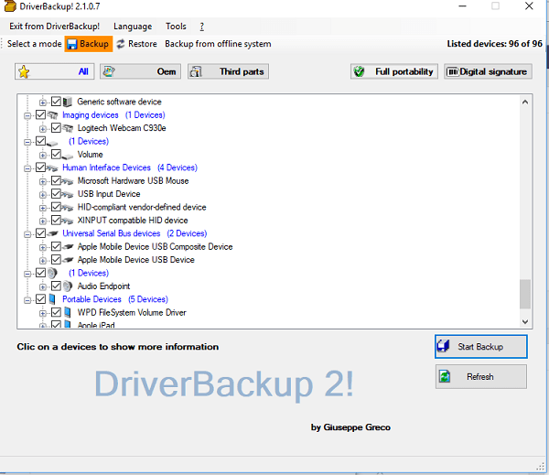Click the HID-compliant vendor-defined device icon

click(x=68, y=208)
